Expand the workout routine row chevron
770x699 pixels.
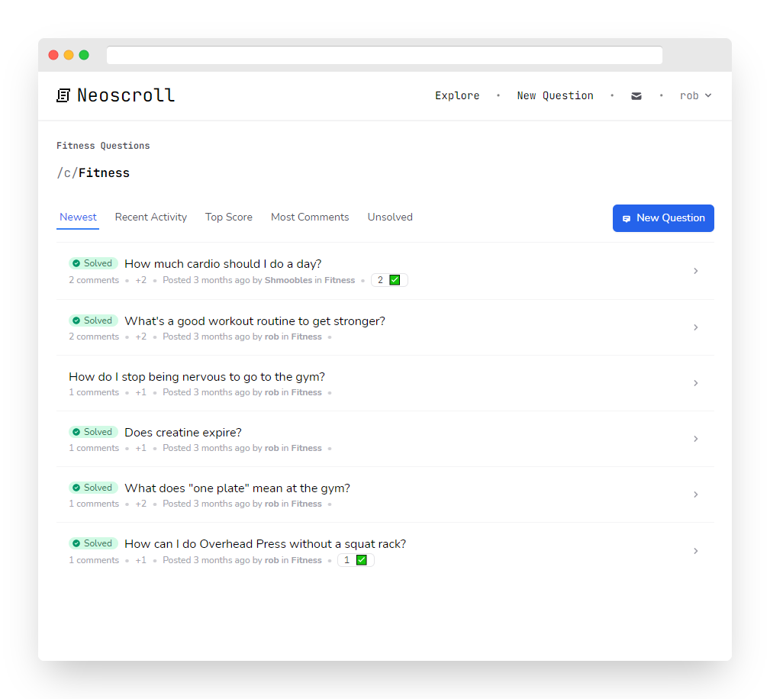point(696,327)
